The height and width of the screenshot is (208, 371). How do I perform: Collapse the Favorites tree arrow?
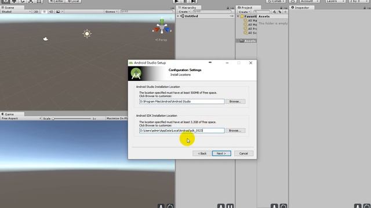[238, 16]
